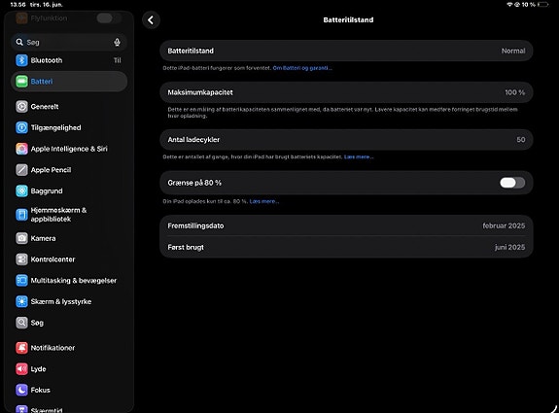Select the Batteritilstand Normal row
The height and width of the screenshot is (413, 559).
346,51
